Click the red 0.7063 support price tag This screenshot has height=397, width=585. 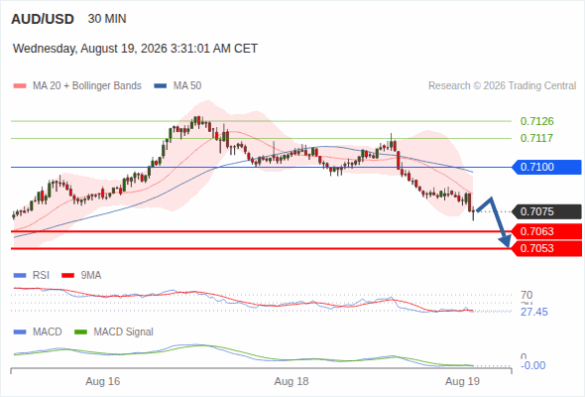click(x=546, y=231)
